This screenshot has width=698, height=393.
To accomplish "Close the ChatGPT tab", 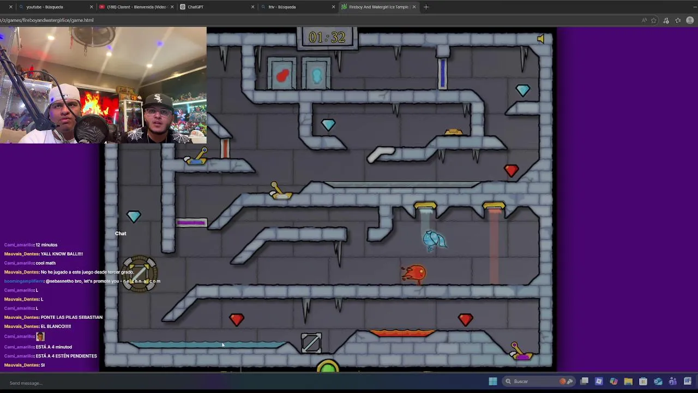I will point(252,7).
